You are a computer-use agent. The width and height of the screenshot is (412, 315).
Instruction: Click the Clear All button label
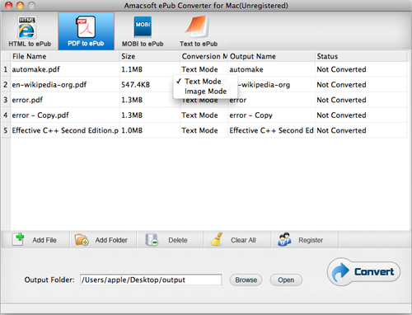(243, 240)
